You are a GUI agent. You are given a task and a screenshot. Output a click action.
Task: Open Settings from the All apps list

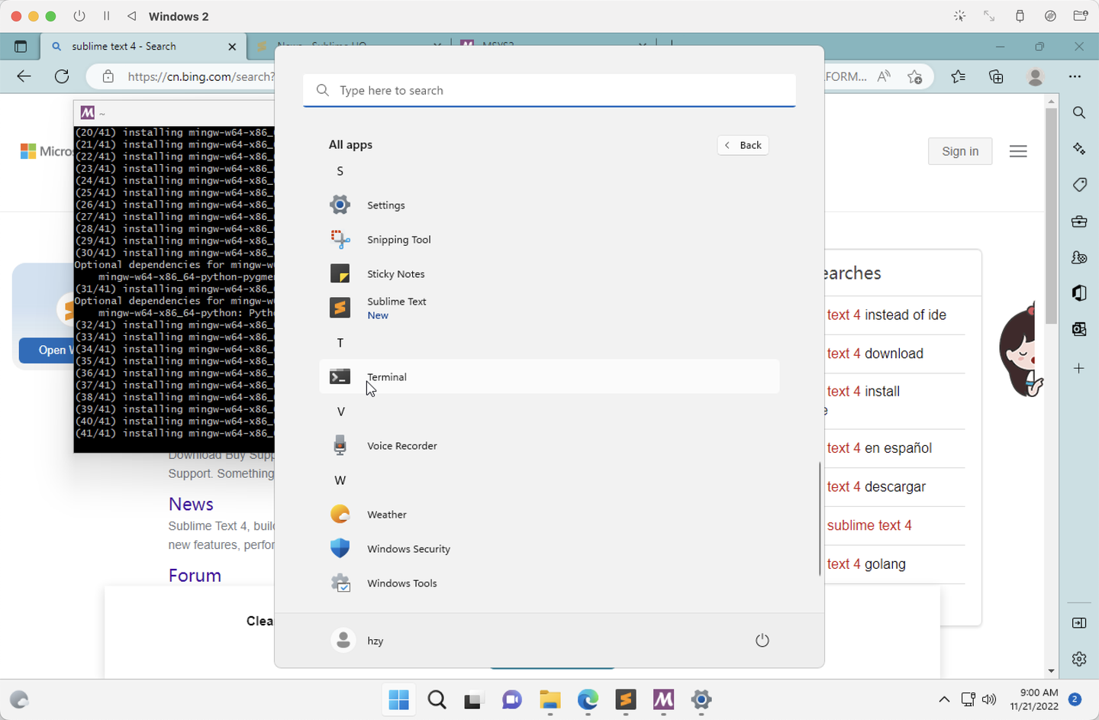(x=385, y=205)
